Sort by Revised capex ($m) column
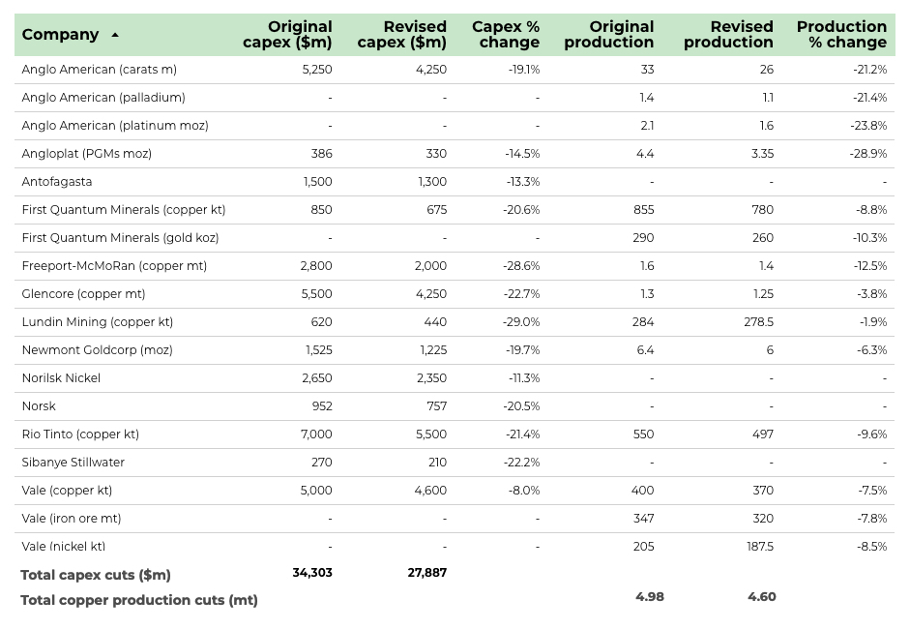The width and height of the screenshot is (910, 629). (401, 34)
